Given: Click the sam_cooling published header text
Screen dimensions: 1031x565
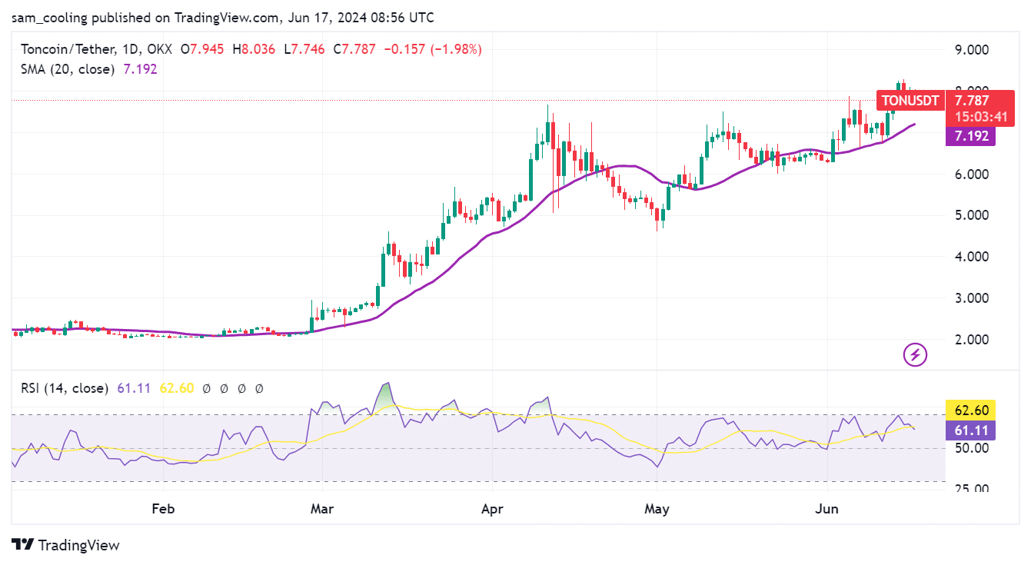Looking at the screenshot, I should (x=224, y=17).
